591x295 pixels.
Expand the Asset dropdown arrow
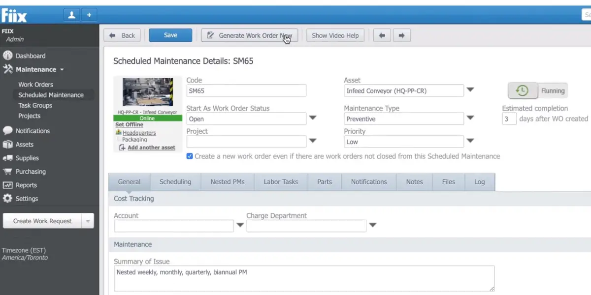point(470,90)
